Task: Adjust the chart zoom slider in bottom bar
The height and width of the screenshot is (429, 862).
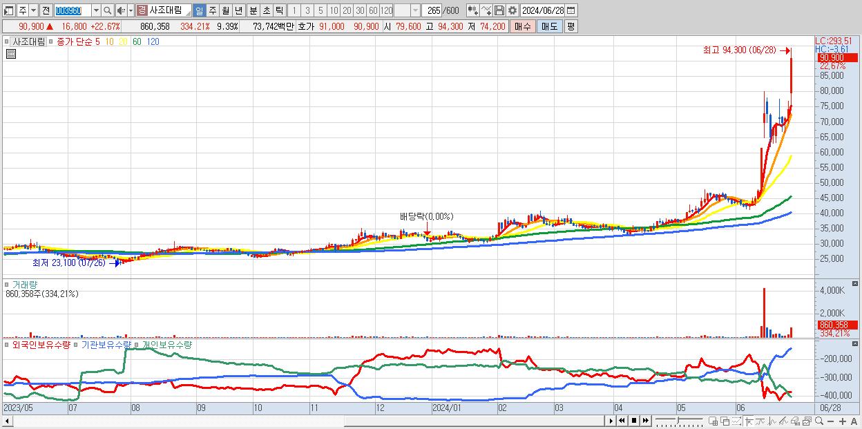Action: pyautogui.click(x=678, y=421)
